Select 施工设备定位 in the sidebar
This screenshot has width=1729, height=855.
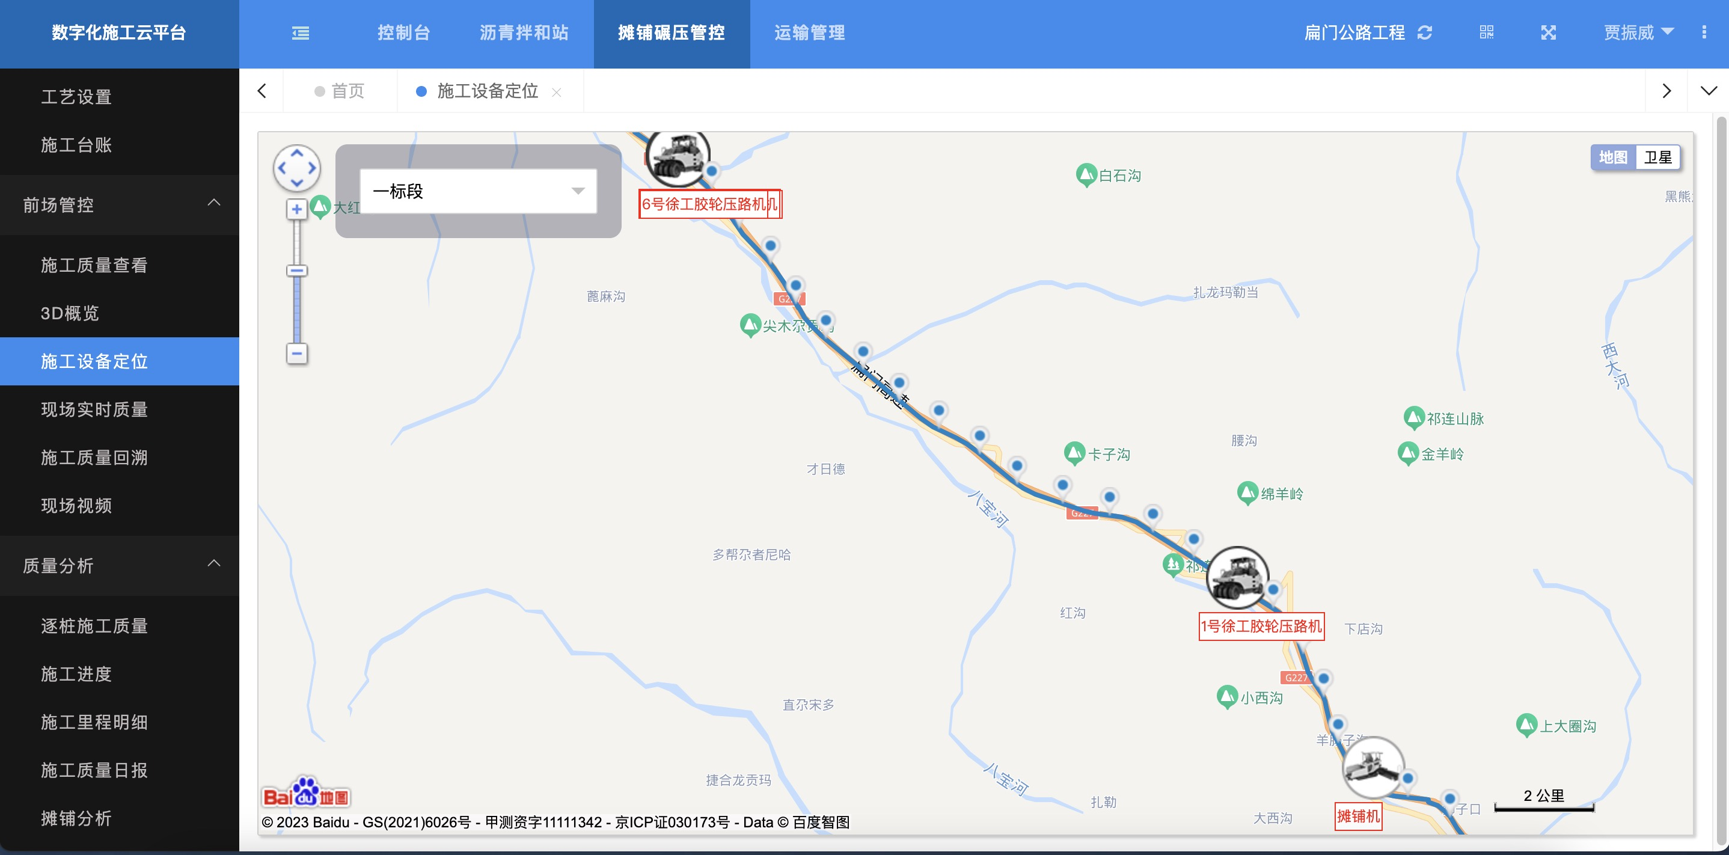click(120, 362)
